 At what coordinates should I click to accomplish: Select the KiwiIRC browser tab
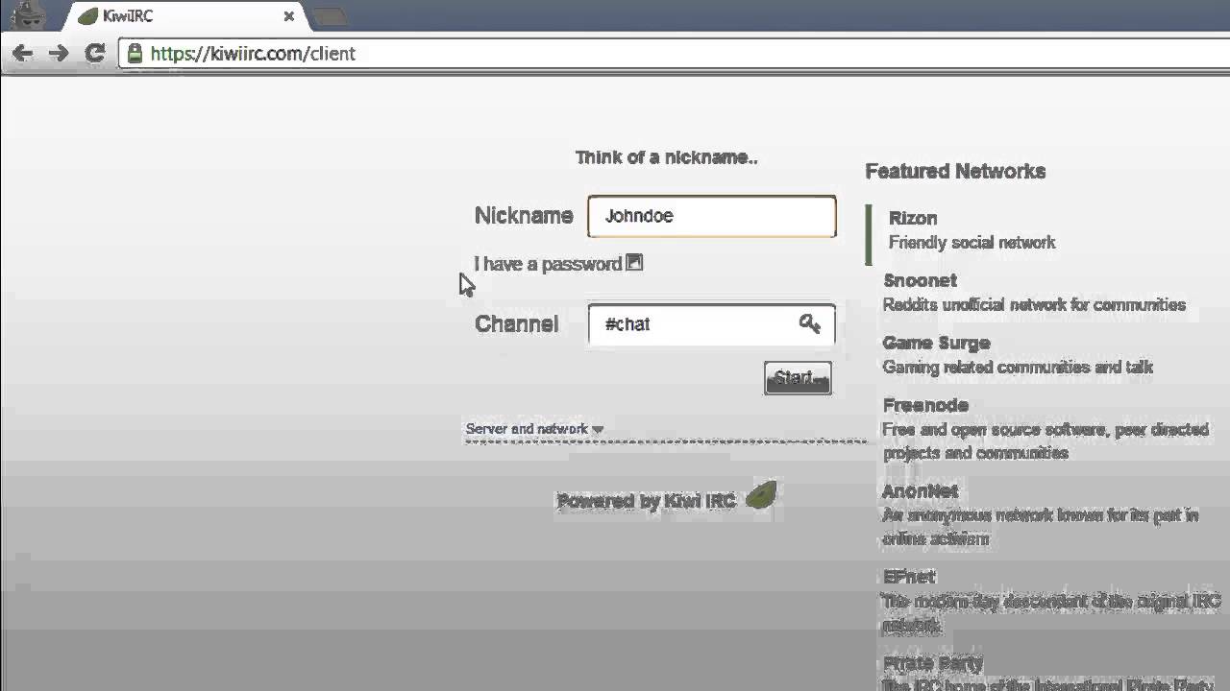(185, 16)
